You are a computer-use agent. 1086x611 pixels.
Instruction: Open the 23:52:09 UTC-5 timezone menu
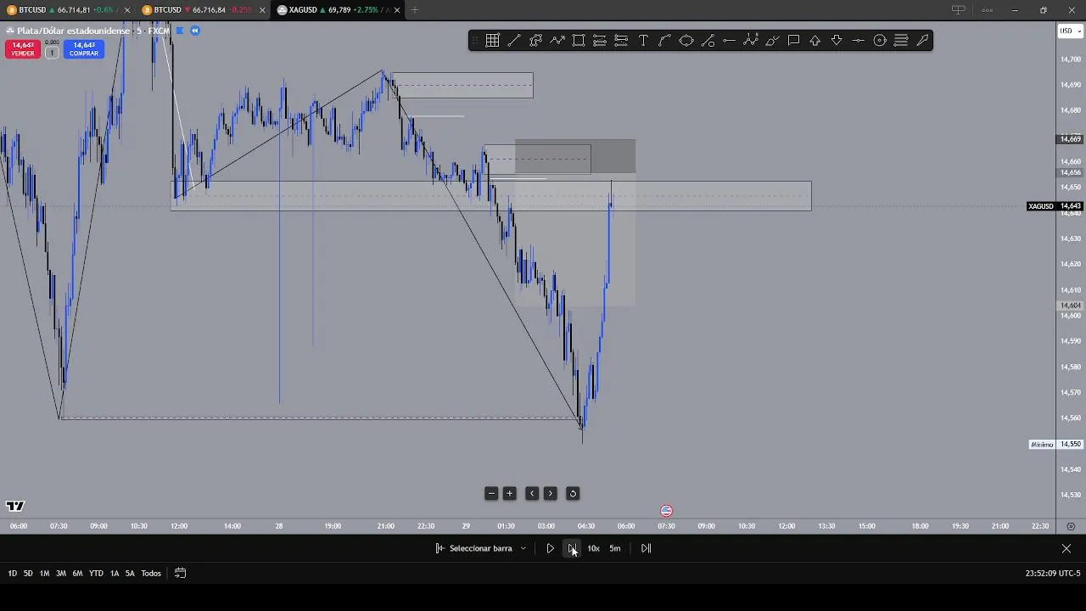coord(1053,573)
